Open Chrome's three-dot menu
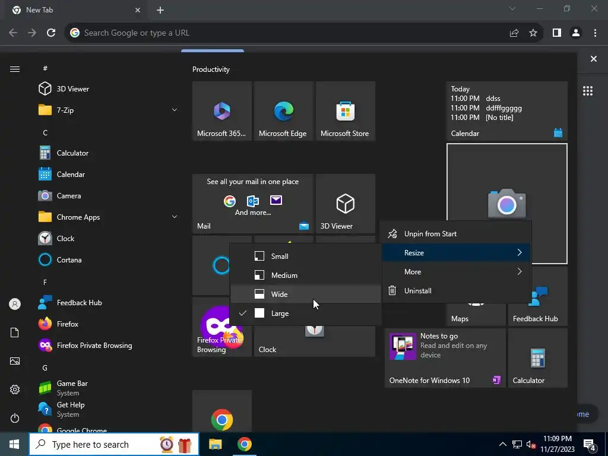Viewport: 608px width, 456px height. pyautogui.click(x=595, y=33)
